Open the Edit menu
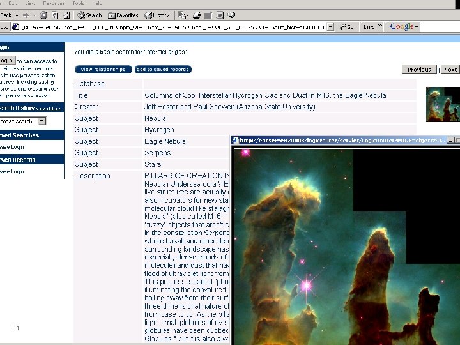Screen dimensions: 460x345 click(13, 3)
